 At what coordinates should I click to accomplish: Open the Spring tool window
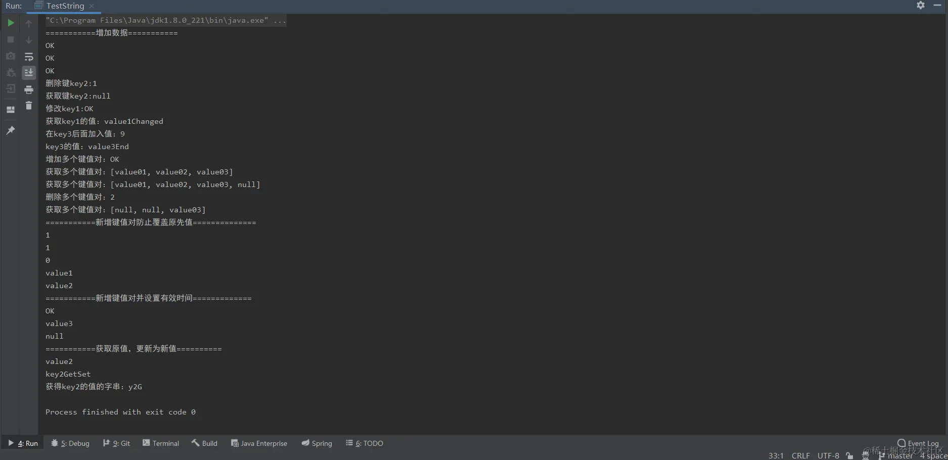tap(317, 443)
